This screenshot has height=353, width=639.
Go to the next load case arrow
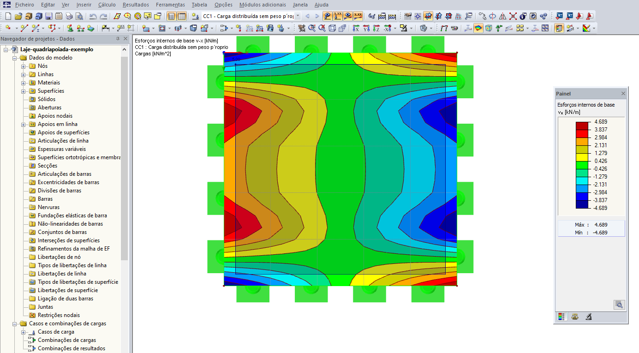coord(317,16)
